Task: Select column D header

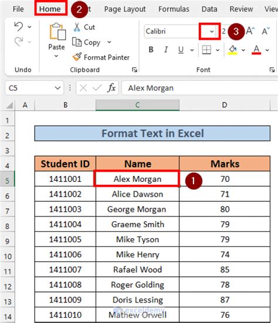Action: [x=225, y=105]
